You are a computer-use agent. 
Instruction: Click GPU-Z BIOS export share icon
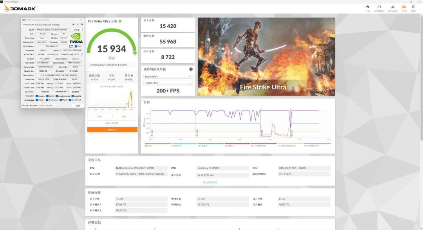(71, 46)
